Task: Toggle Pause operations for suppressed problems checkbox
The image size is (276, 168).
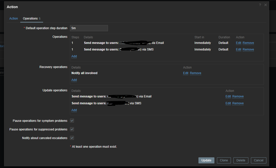Action: point(72,129)
